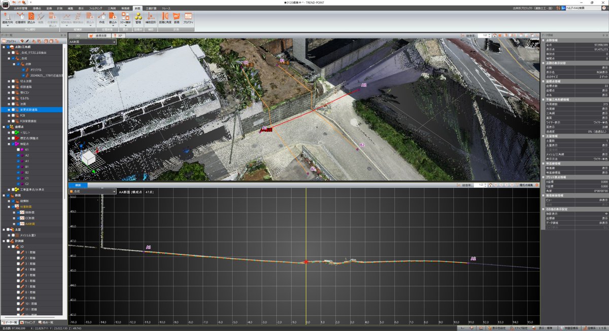The image size is (609, 331).
Task: Collapse the 座標点 tree node
Action: click(x=3, y=127)
